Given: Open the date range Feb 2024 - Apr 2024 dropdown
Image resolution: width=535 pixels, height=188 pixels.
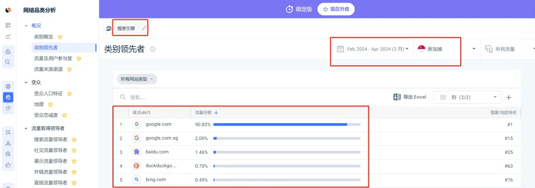Looking at the screenshot, I should (373, 49).
